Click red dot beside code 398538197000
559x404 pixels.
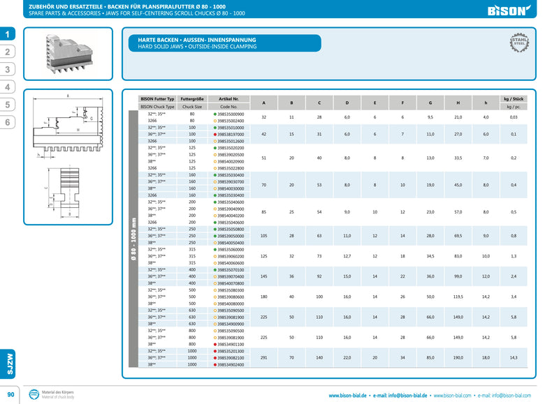[x=215, y=135]
